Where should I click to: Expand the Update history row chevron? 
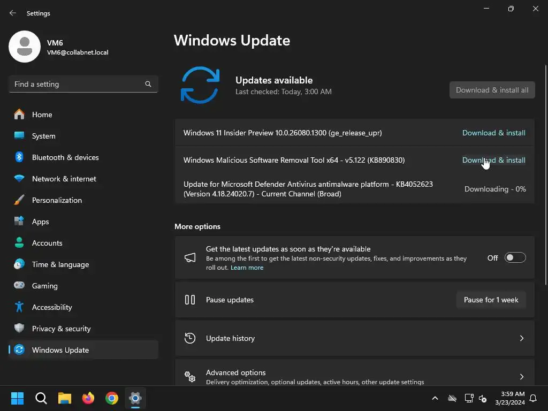(521, 338)
